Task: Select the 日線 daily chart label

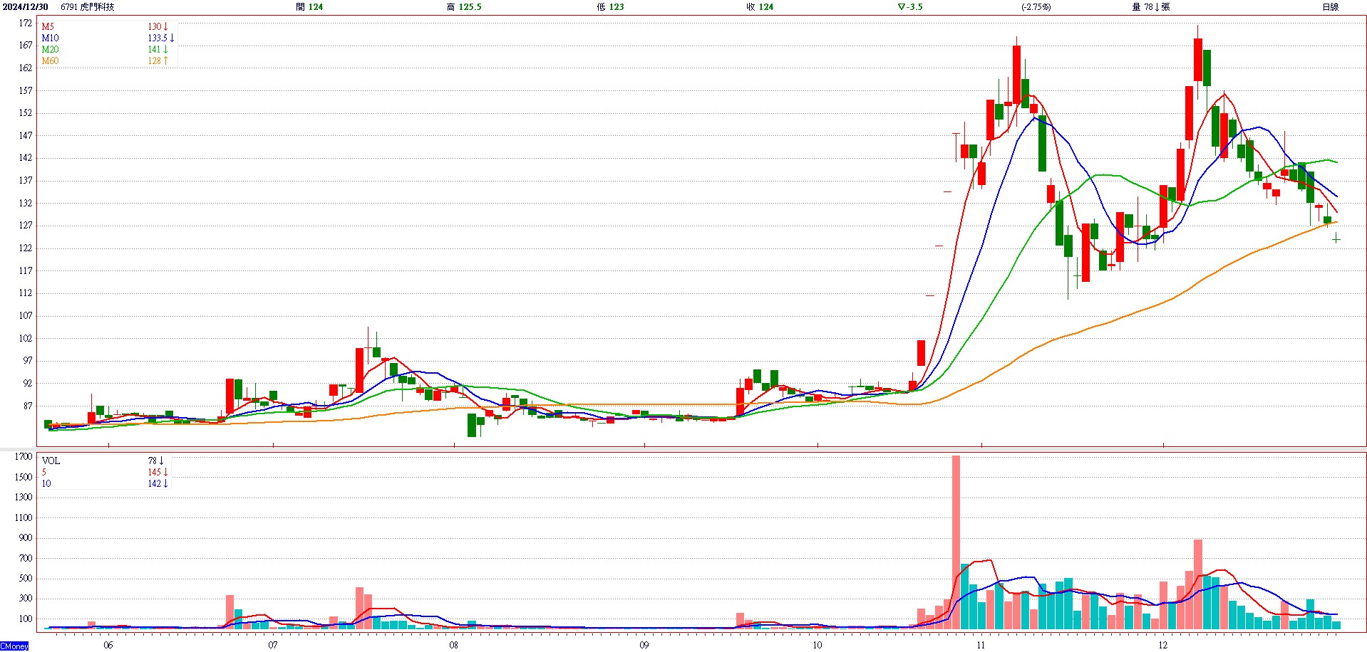Action: (x=1330, y=7)
